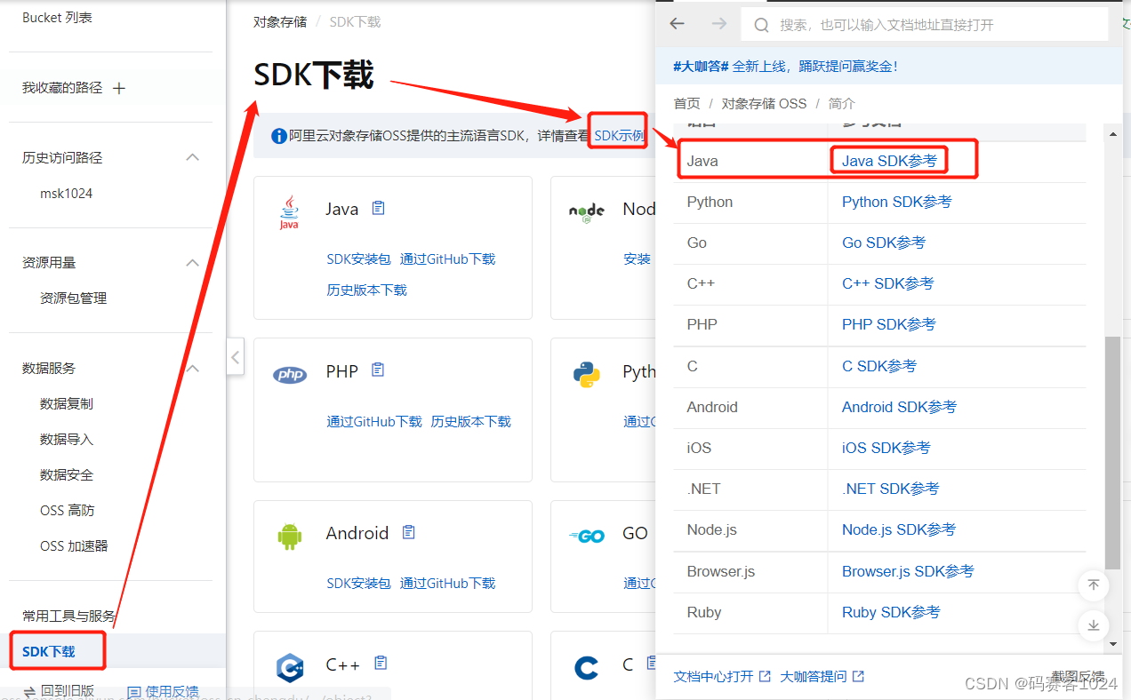Select 数据安全 in sidebar
This screenshot has width=1131, height=700.
pyautogui.click(x=67, y=474)
